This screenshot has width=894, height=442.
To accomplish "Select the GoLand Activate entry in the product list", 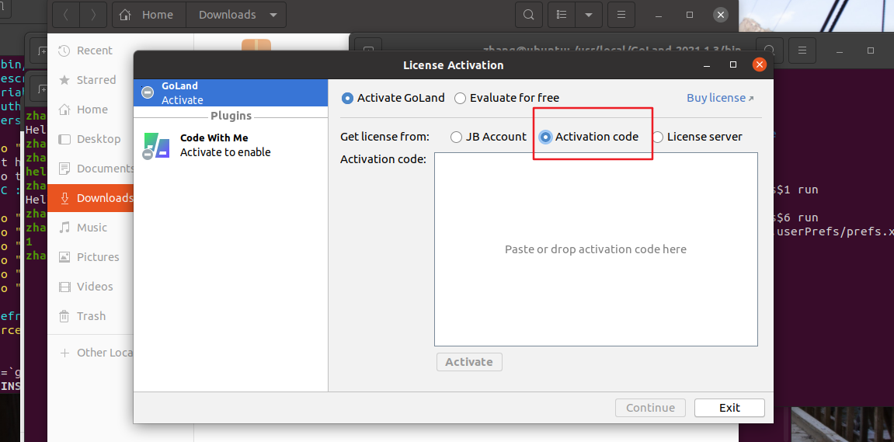I will (231, 93).
